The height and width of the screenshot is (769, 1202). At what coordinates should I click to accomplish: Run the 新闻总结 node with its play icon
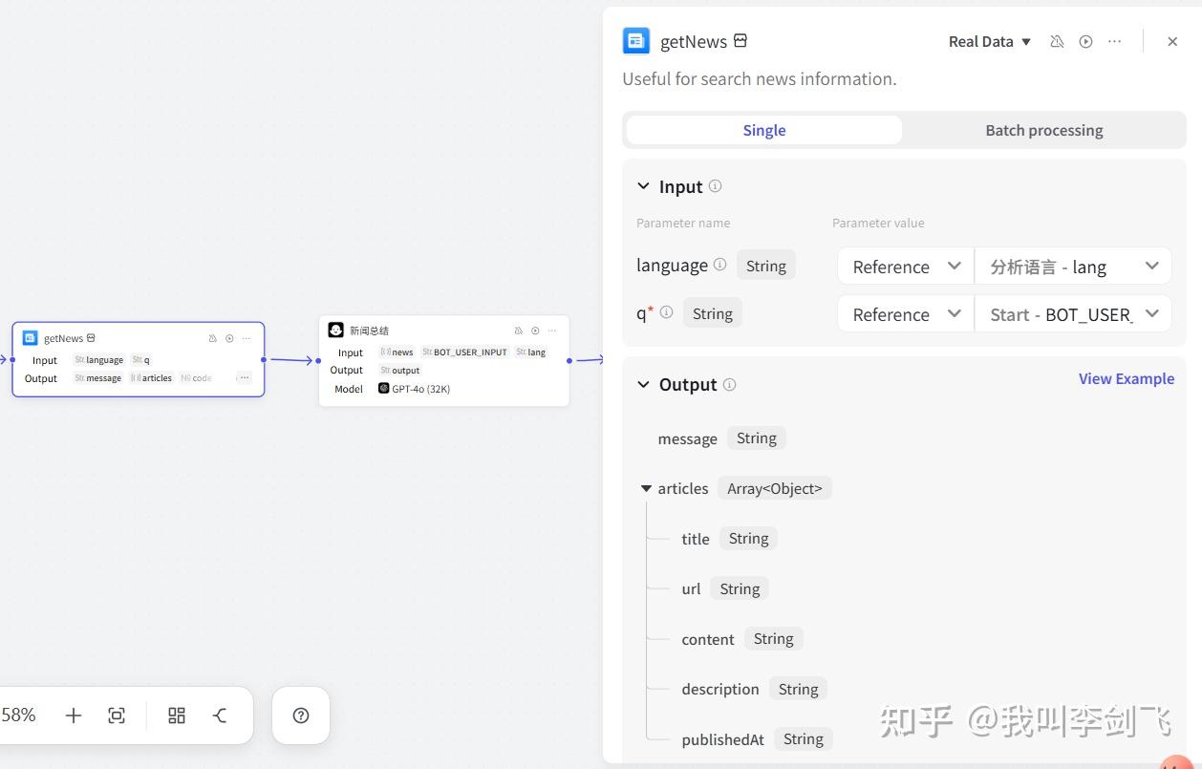coord(535,331)
